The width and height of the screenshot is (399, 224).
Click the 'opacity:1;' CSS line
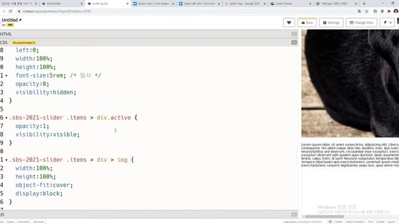coord(32,126)
